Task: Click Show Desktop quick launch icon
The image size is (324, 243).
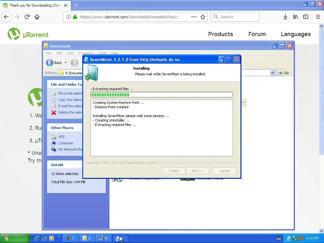Action: pos(44,239)
